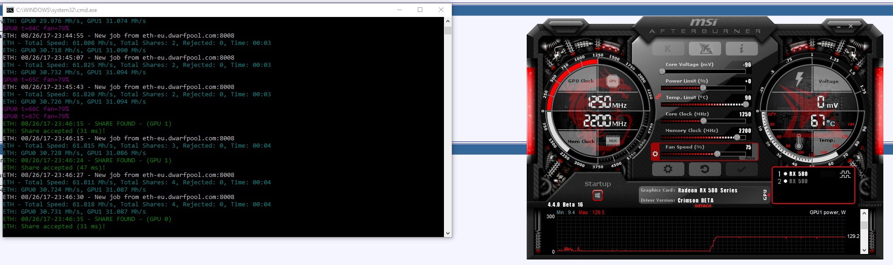The height and width of the screenshot is (265, 893).
Task: Open the Kombustor K button in Afterburner
Action: (668, 49)
